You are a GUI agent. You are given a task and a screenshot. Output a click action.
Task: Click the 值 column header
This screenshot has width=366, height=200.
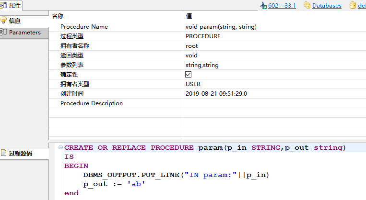click(189, 16)
